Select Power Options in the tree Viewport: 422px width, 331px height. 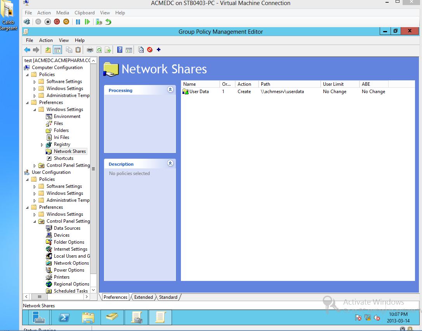69,270
